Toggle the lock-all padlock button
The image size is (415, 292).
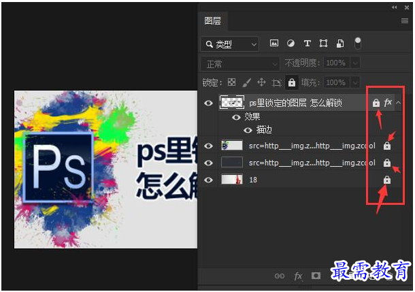point(292,82)
